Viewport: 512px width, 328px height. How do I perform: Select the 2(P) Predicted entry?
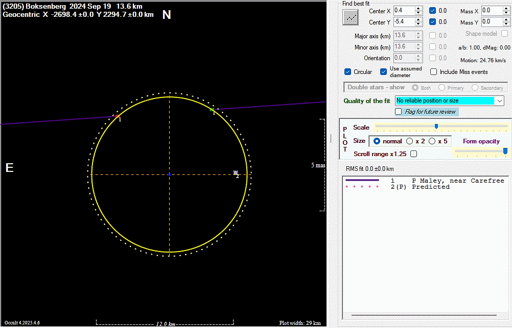pos(398,187)
